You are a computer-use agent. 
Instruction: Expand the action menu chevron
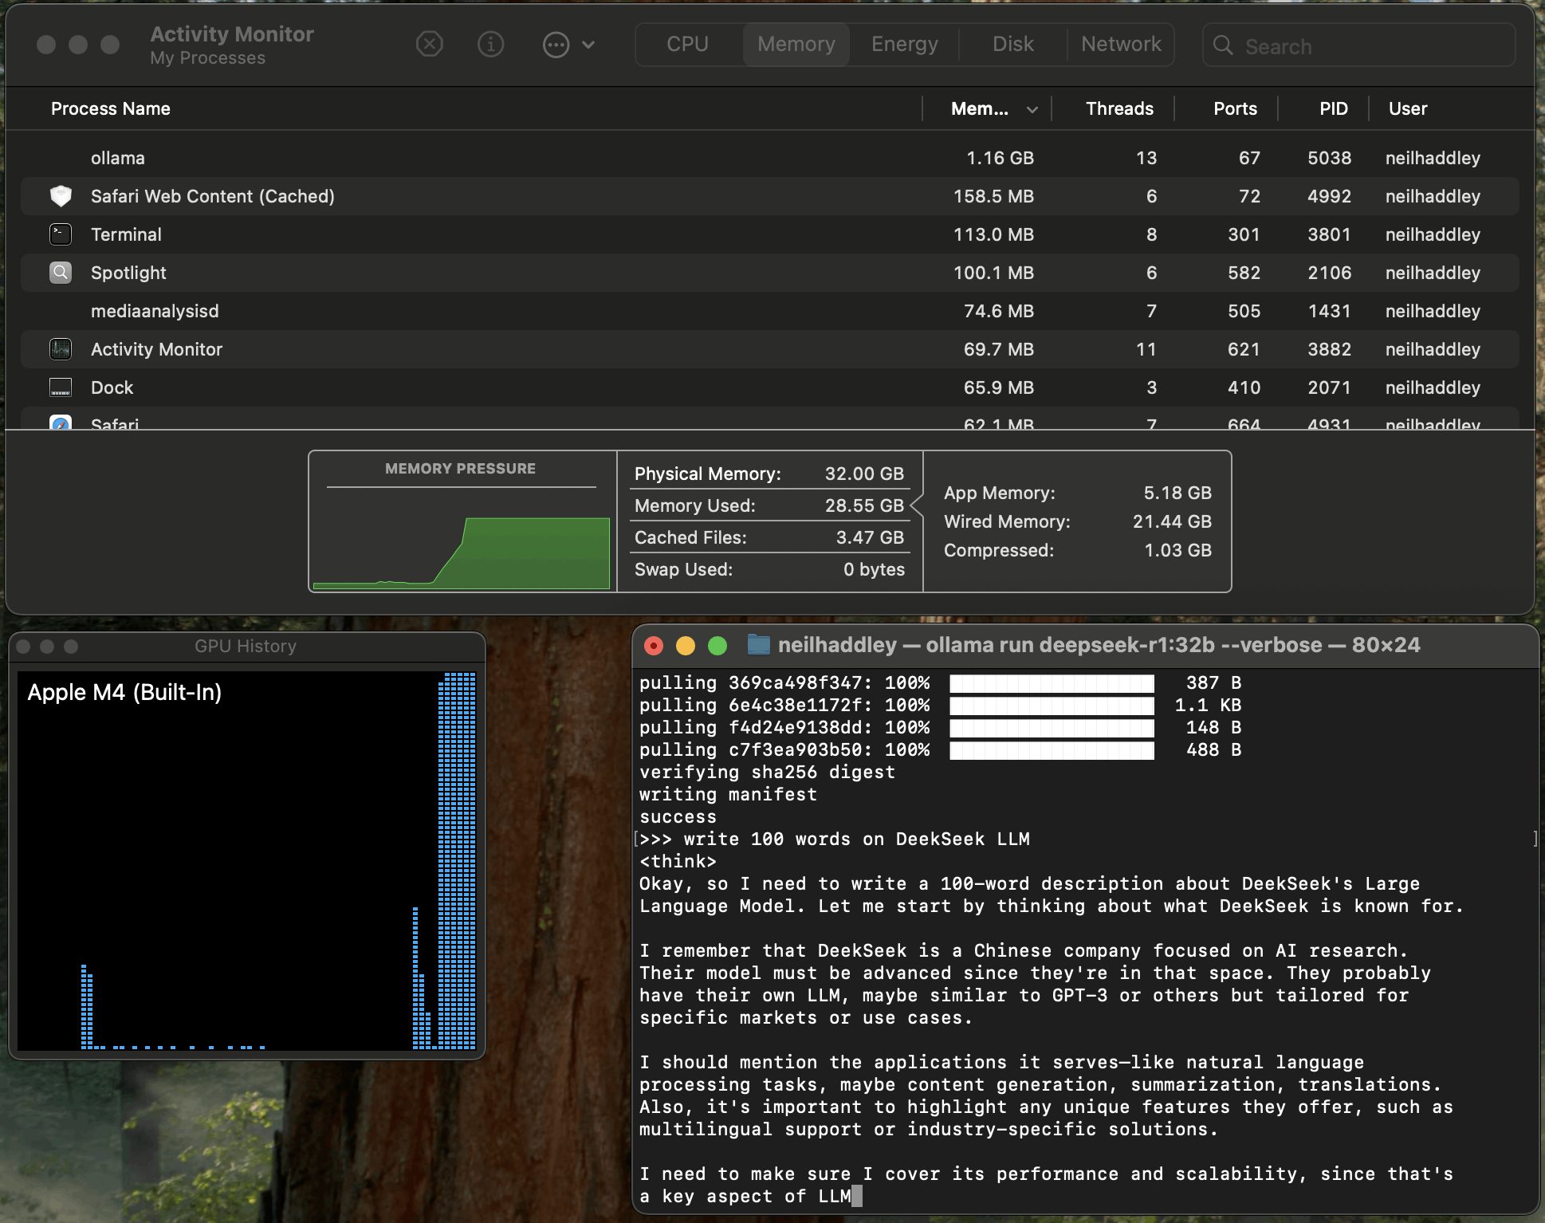[x=588, y=45]
